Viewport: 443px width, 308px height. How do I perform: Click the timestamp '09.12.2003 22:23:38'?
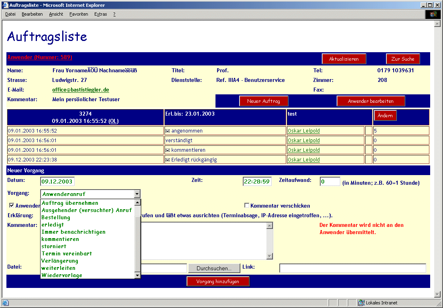coord(33,160)
